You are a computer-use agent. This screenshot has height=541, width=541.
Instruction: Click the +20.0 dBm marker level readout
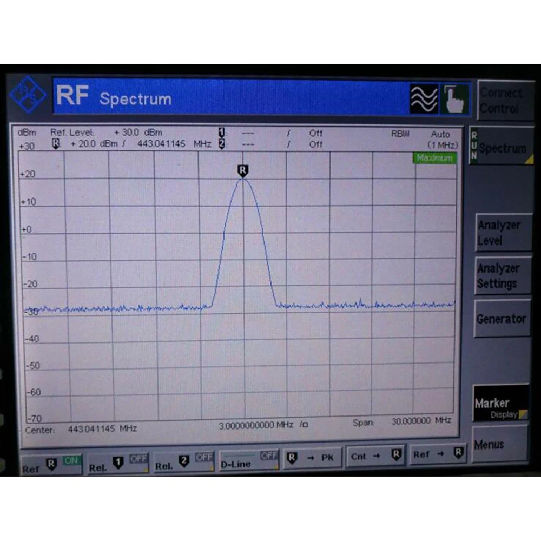coord(94,143)
